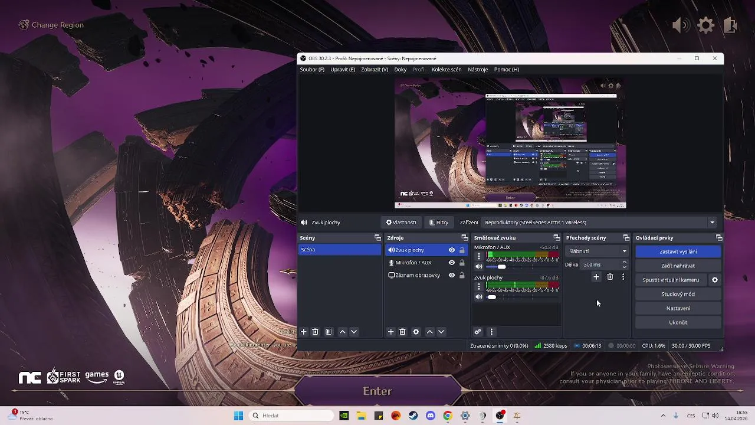Screen dimensions: 755x425
Task: Click Zastavit vysílání button
Action: click(678, 251)
